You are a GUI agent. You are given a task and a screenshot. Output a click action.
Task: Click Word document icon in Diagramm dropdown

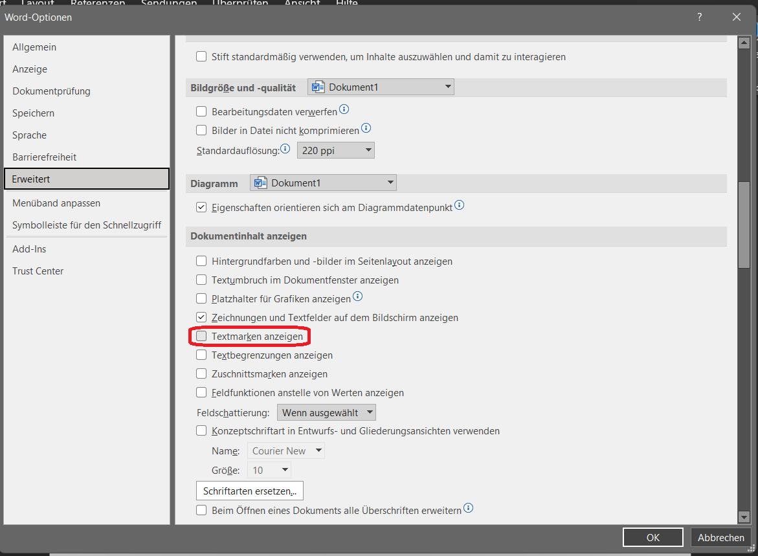(261, 183)
